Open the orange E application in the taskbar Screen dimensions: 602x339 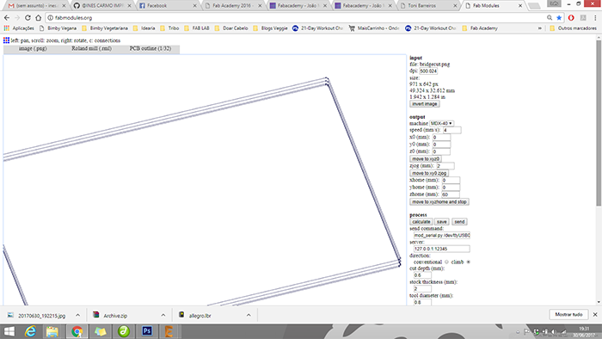point(169,331)
